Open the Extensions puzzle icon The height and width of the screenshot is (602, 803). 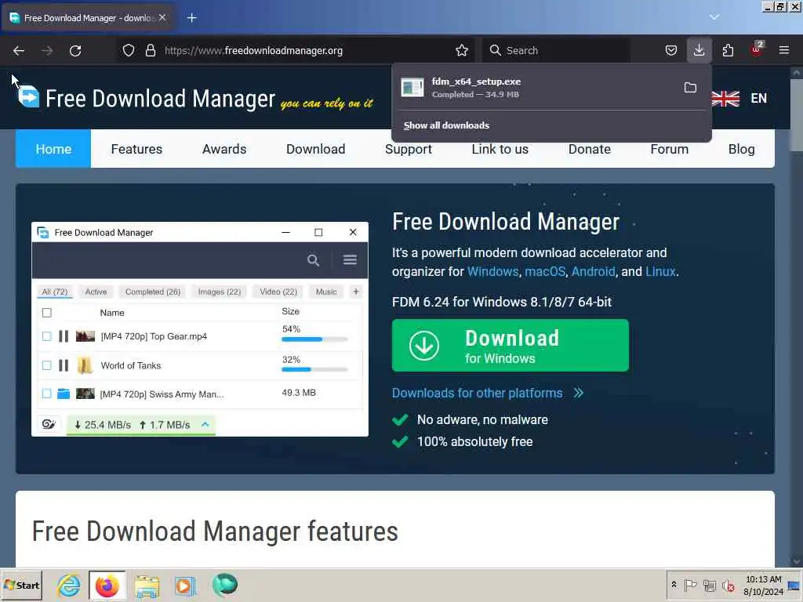tap(728, 50)
